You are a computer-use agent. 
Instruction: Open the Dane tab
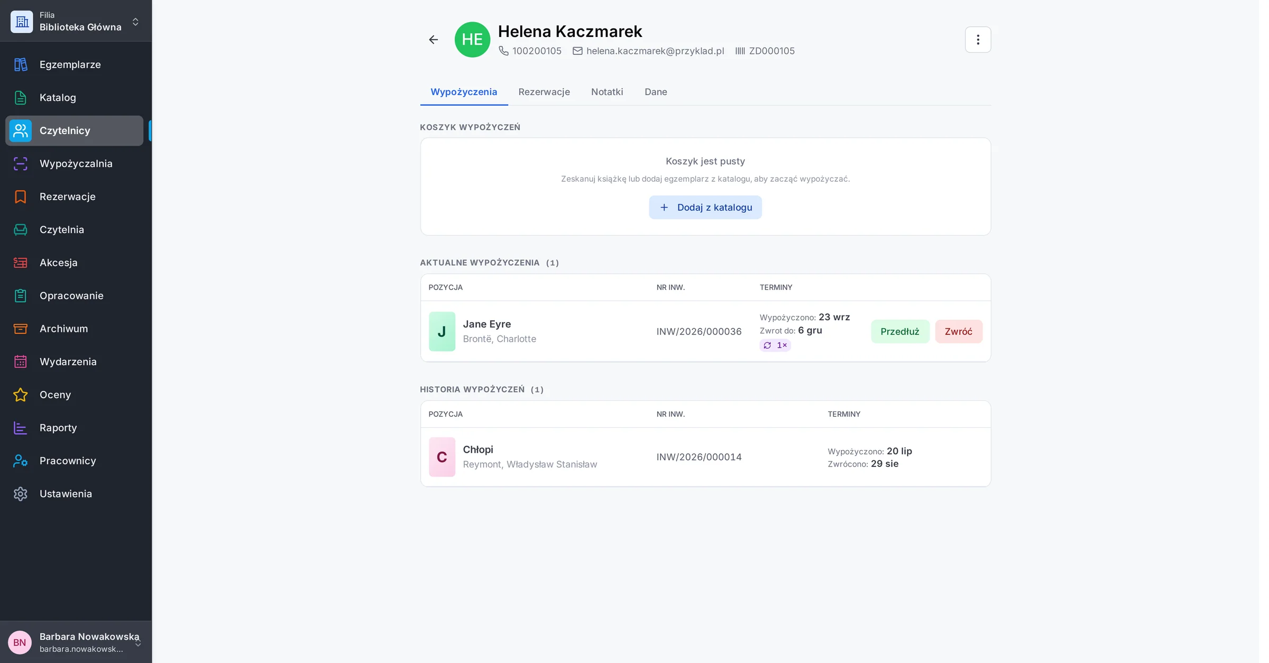pyautogui.click(x=656, y=92)
